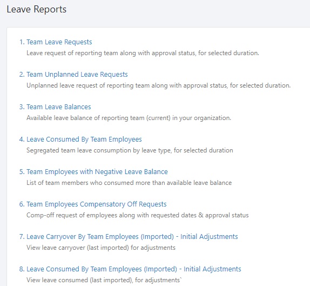Screen dimensions: 310x286
Task: Click the number '8.' before the last report link
Action: (22, 269)
